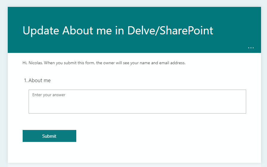Click the "About me" question label
Viewport: 267px width, 167px height.
(39, 81)
